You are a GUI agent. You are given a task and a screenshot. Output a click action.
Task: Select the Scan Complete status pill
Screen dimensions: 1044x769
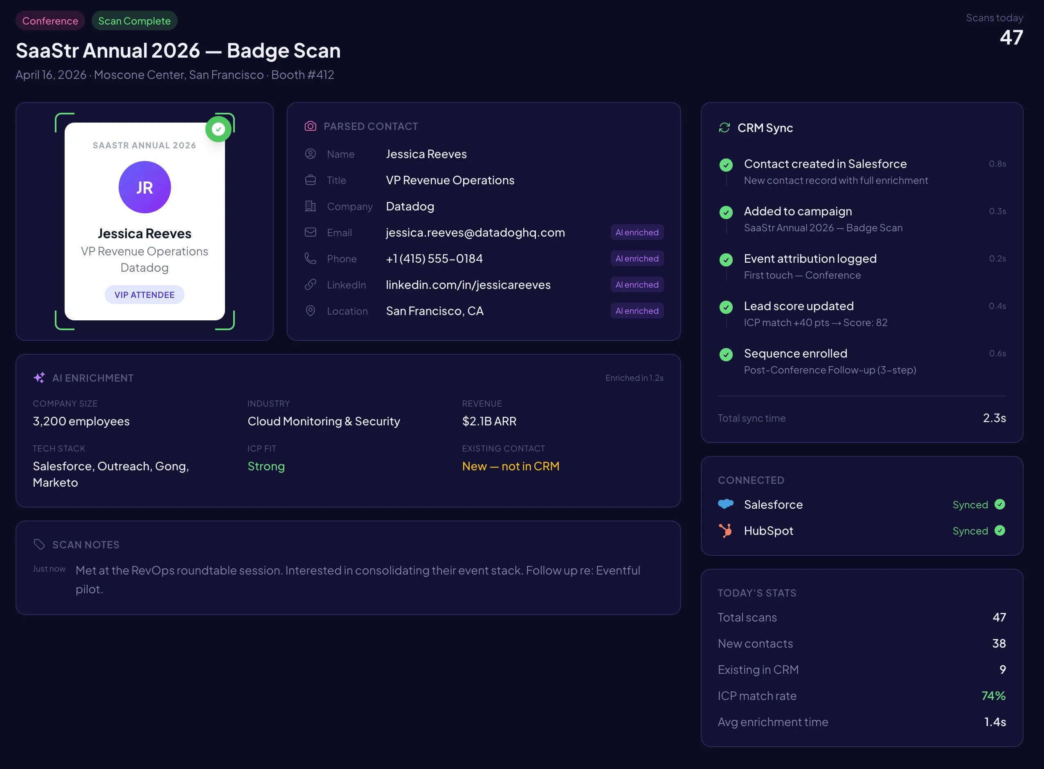pyautogui.click(x=134, y=20)
